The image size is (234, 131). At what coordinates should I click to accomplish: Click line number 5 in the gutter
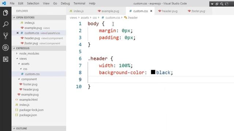tap(80, 52)
